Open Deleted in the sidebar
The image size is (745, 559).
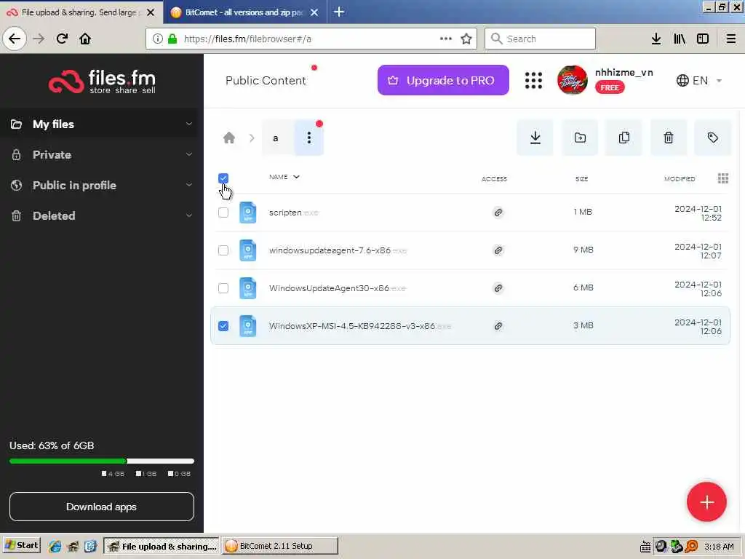[54, 215]
